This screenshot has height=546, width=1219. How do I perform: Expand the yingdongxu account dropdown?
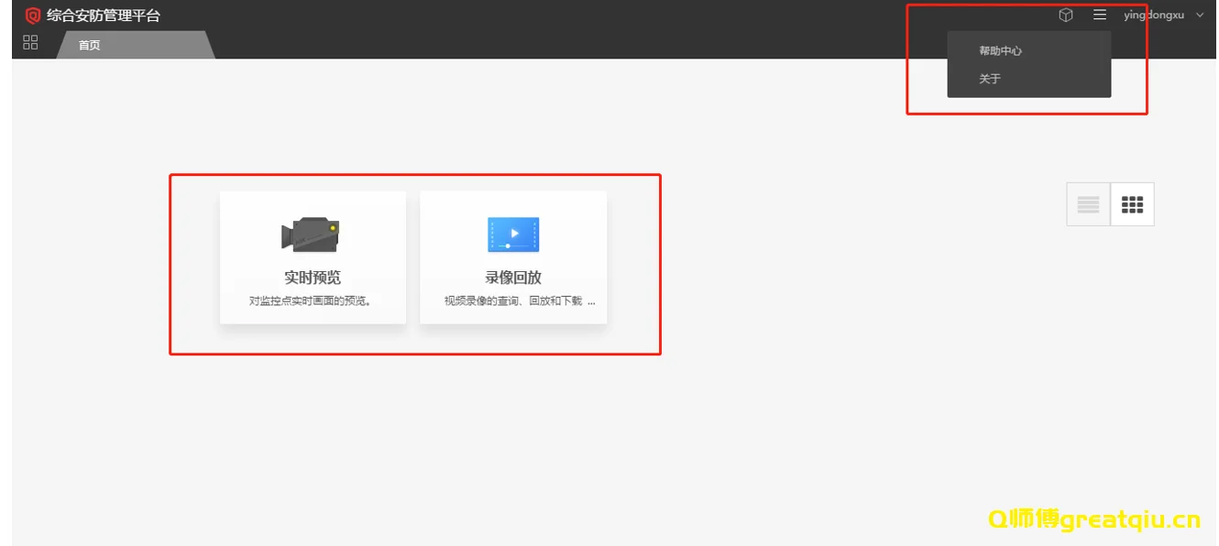point(1200,15)
